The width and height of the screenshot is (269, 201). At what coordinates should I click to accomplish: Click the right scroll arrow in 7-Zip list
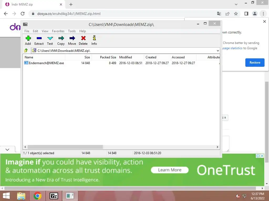(x=217, y=147)
